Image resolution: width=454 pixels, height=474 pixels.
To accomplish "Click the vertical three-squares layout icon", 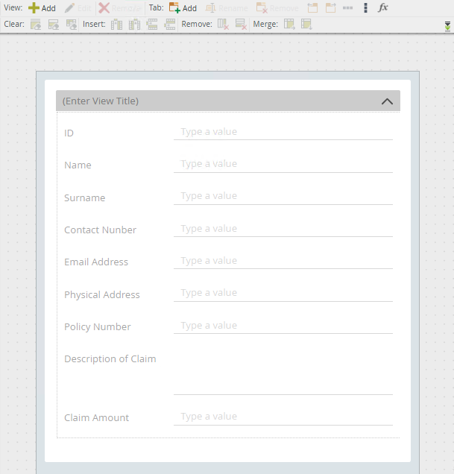I will pos(365,8).
